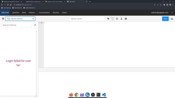Click into SQL editor line 1

[109, 23]
